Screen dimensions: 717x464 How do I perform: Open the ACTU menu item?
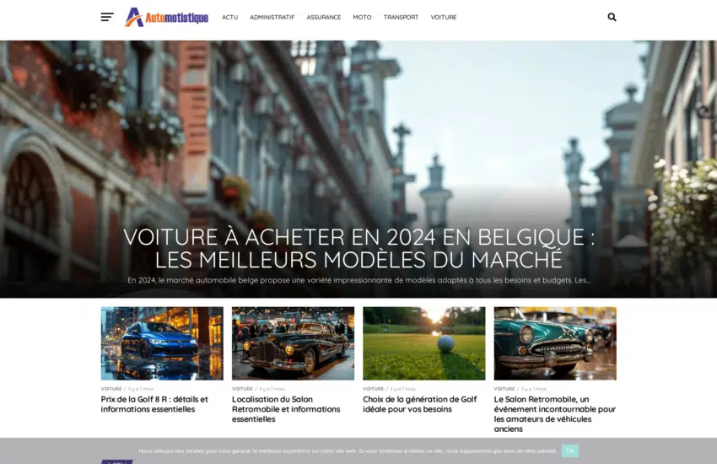click(x=229, y=17)
